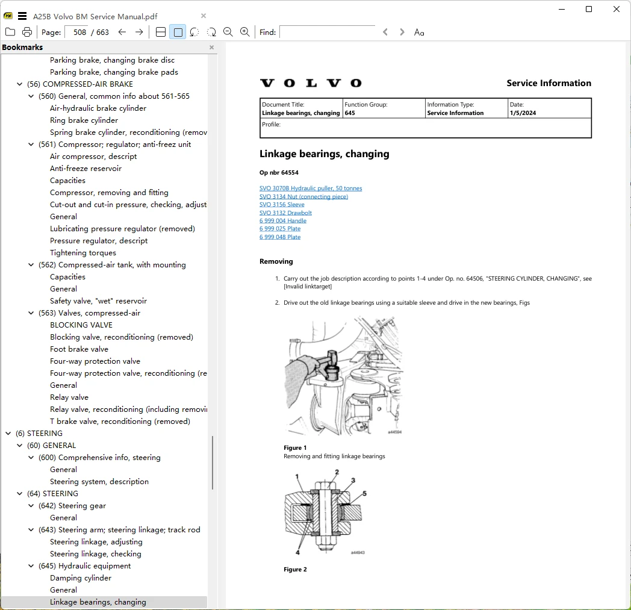Image resolution: width=631 pixels, height=610 pixels.
Task: Switch to continuous page view icon
Action: click(x=161, y=32)
